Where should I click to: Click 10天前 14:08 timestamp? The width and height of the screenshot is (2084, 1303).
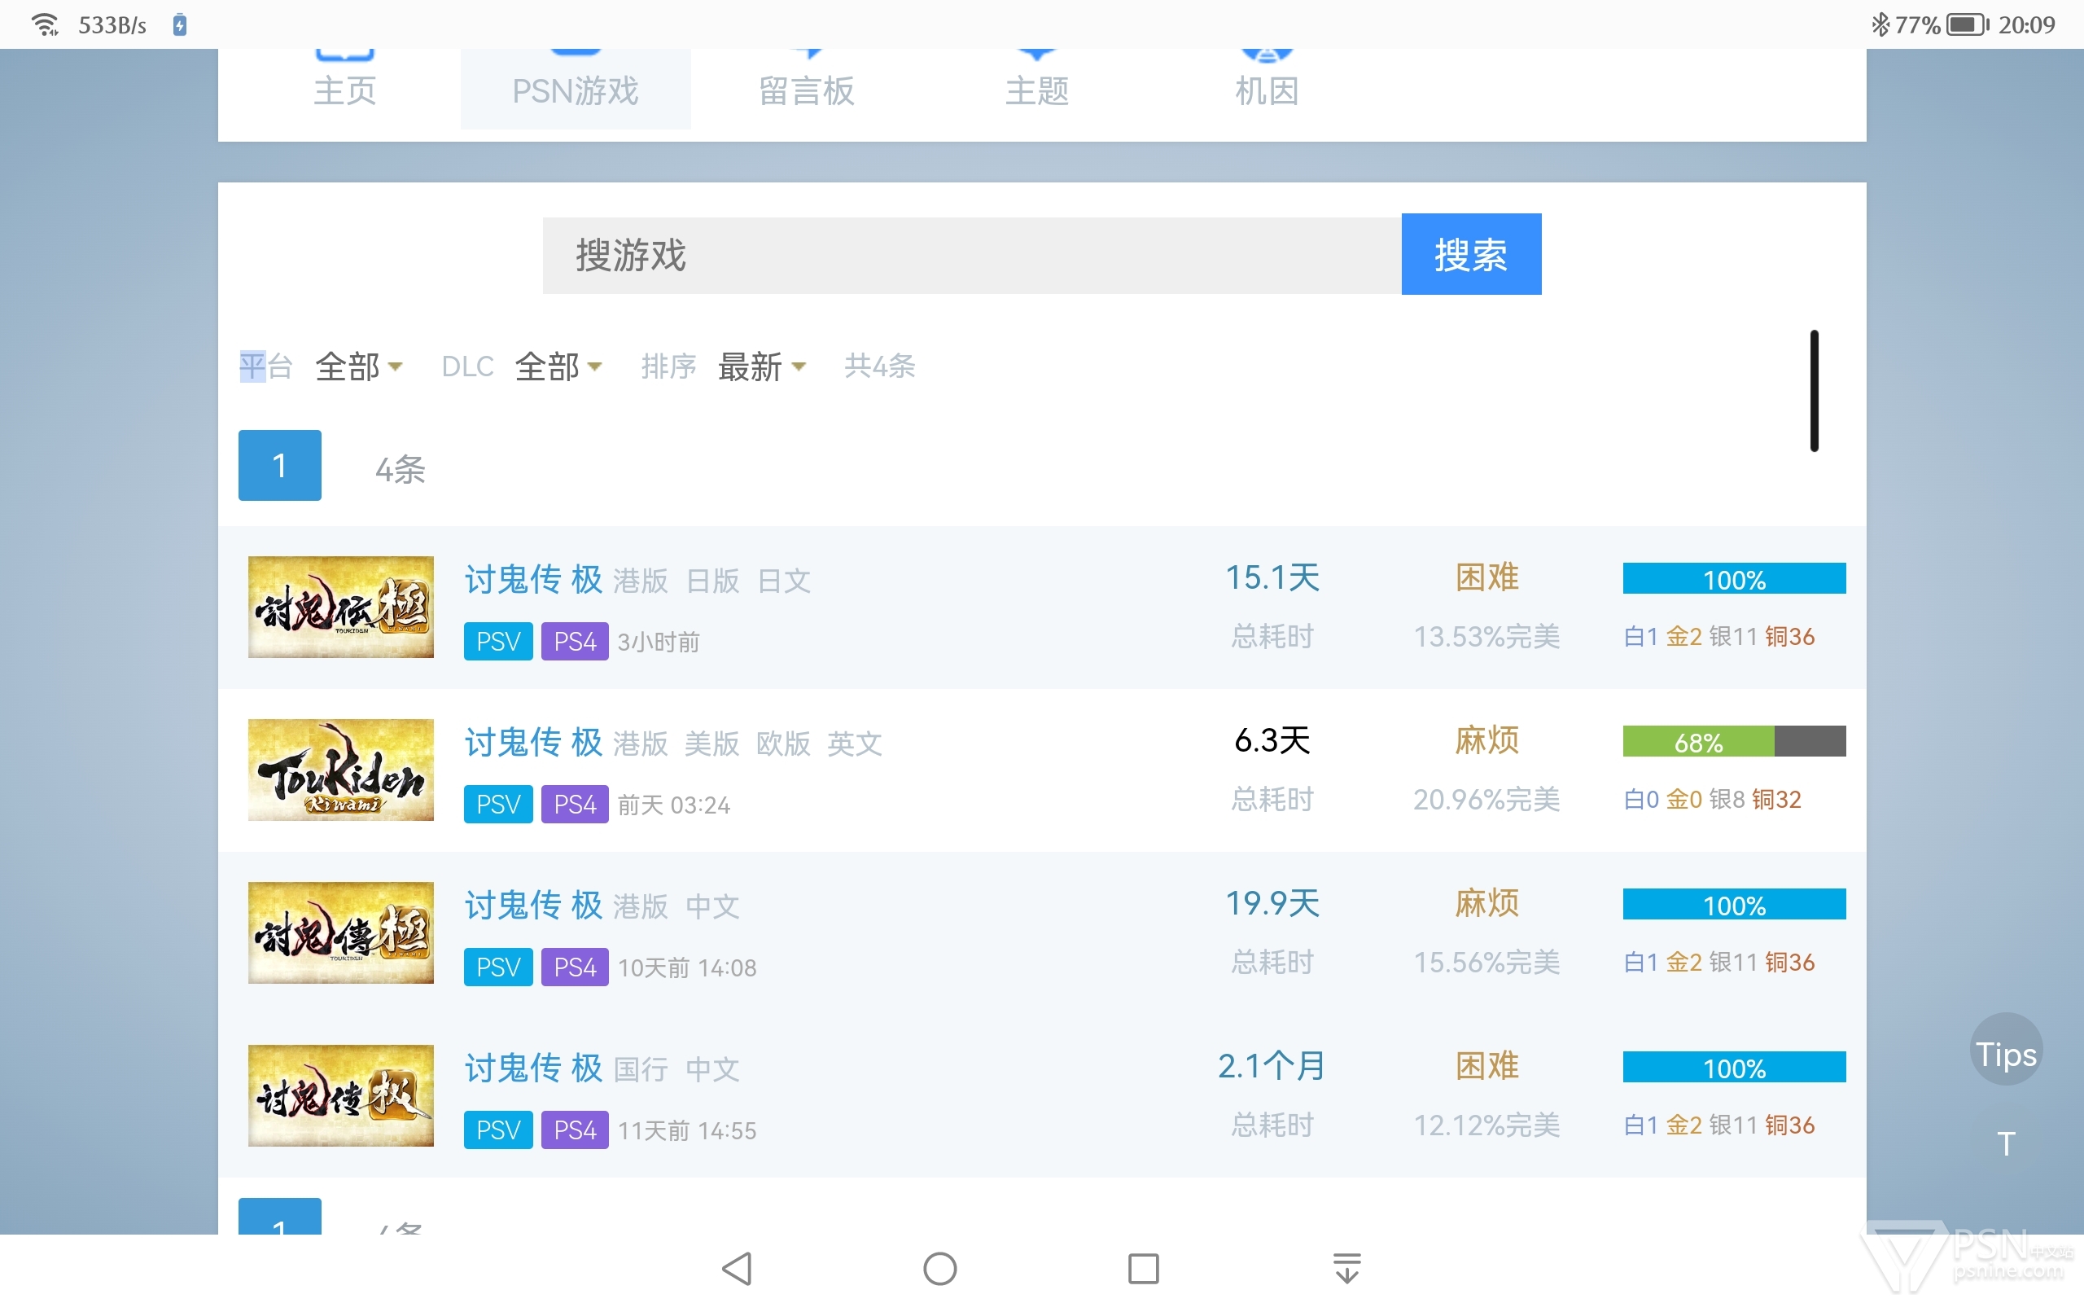[x=687, y=967]
